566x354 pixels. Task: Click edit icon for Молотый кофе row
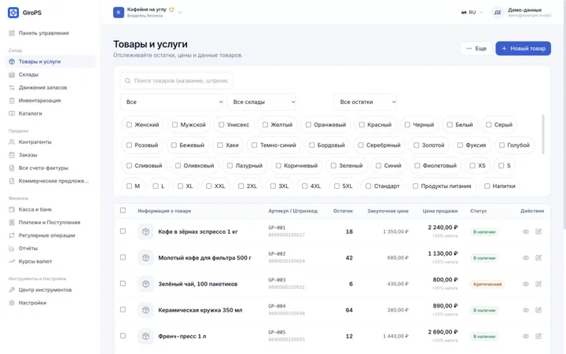tap(538, 258)
